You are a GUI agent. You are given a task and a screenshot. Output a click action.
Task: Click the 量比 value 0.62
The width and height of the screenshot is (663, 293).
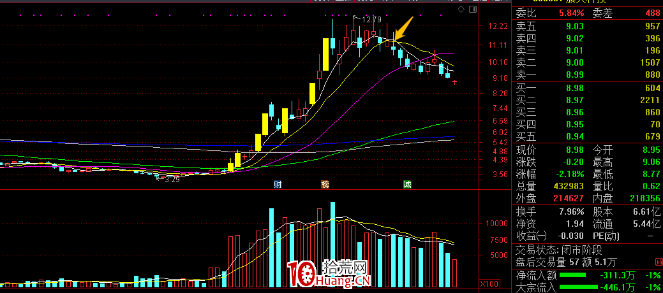(x=651, y=186)
